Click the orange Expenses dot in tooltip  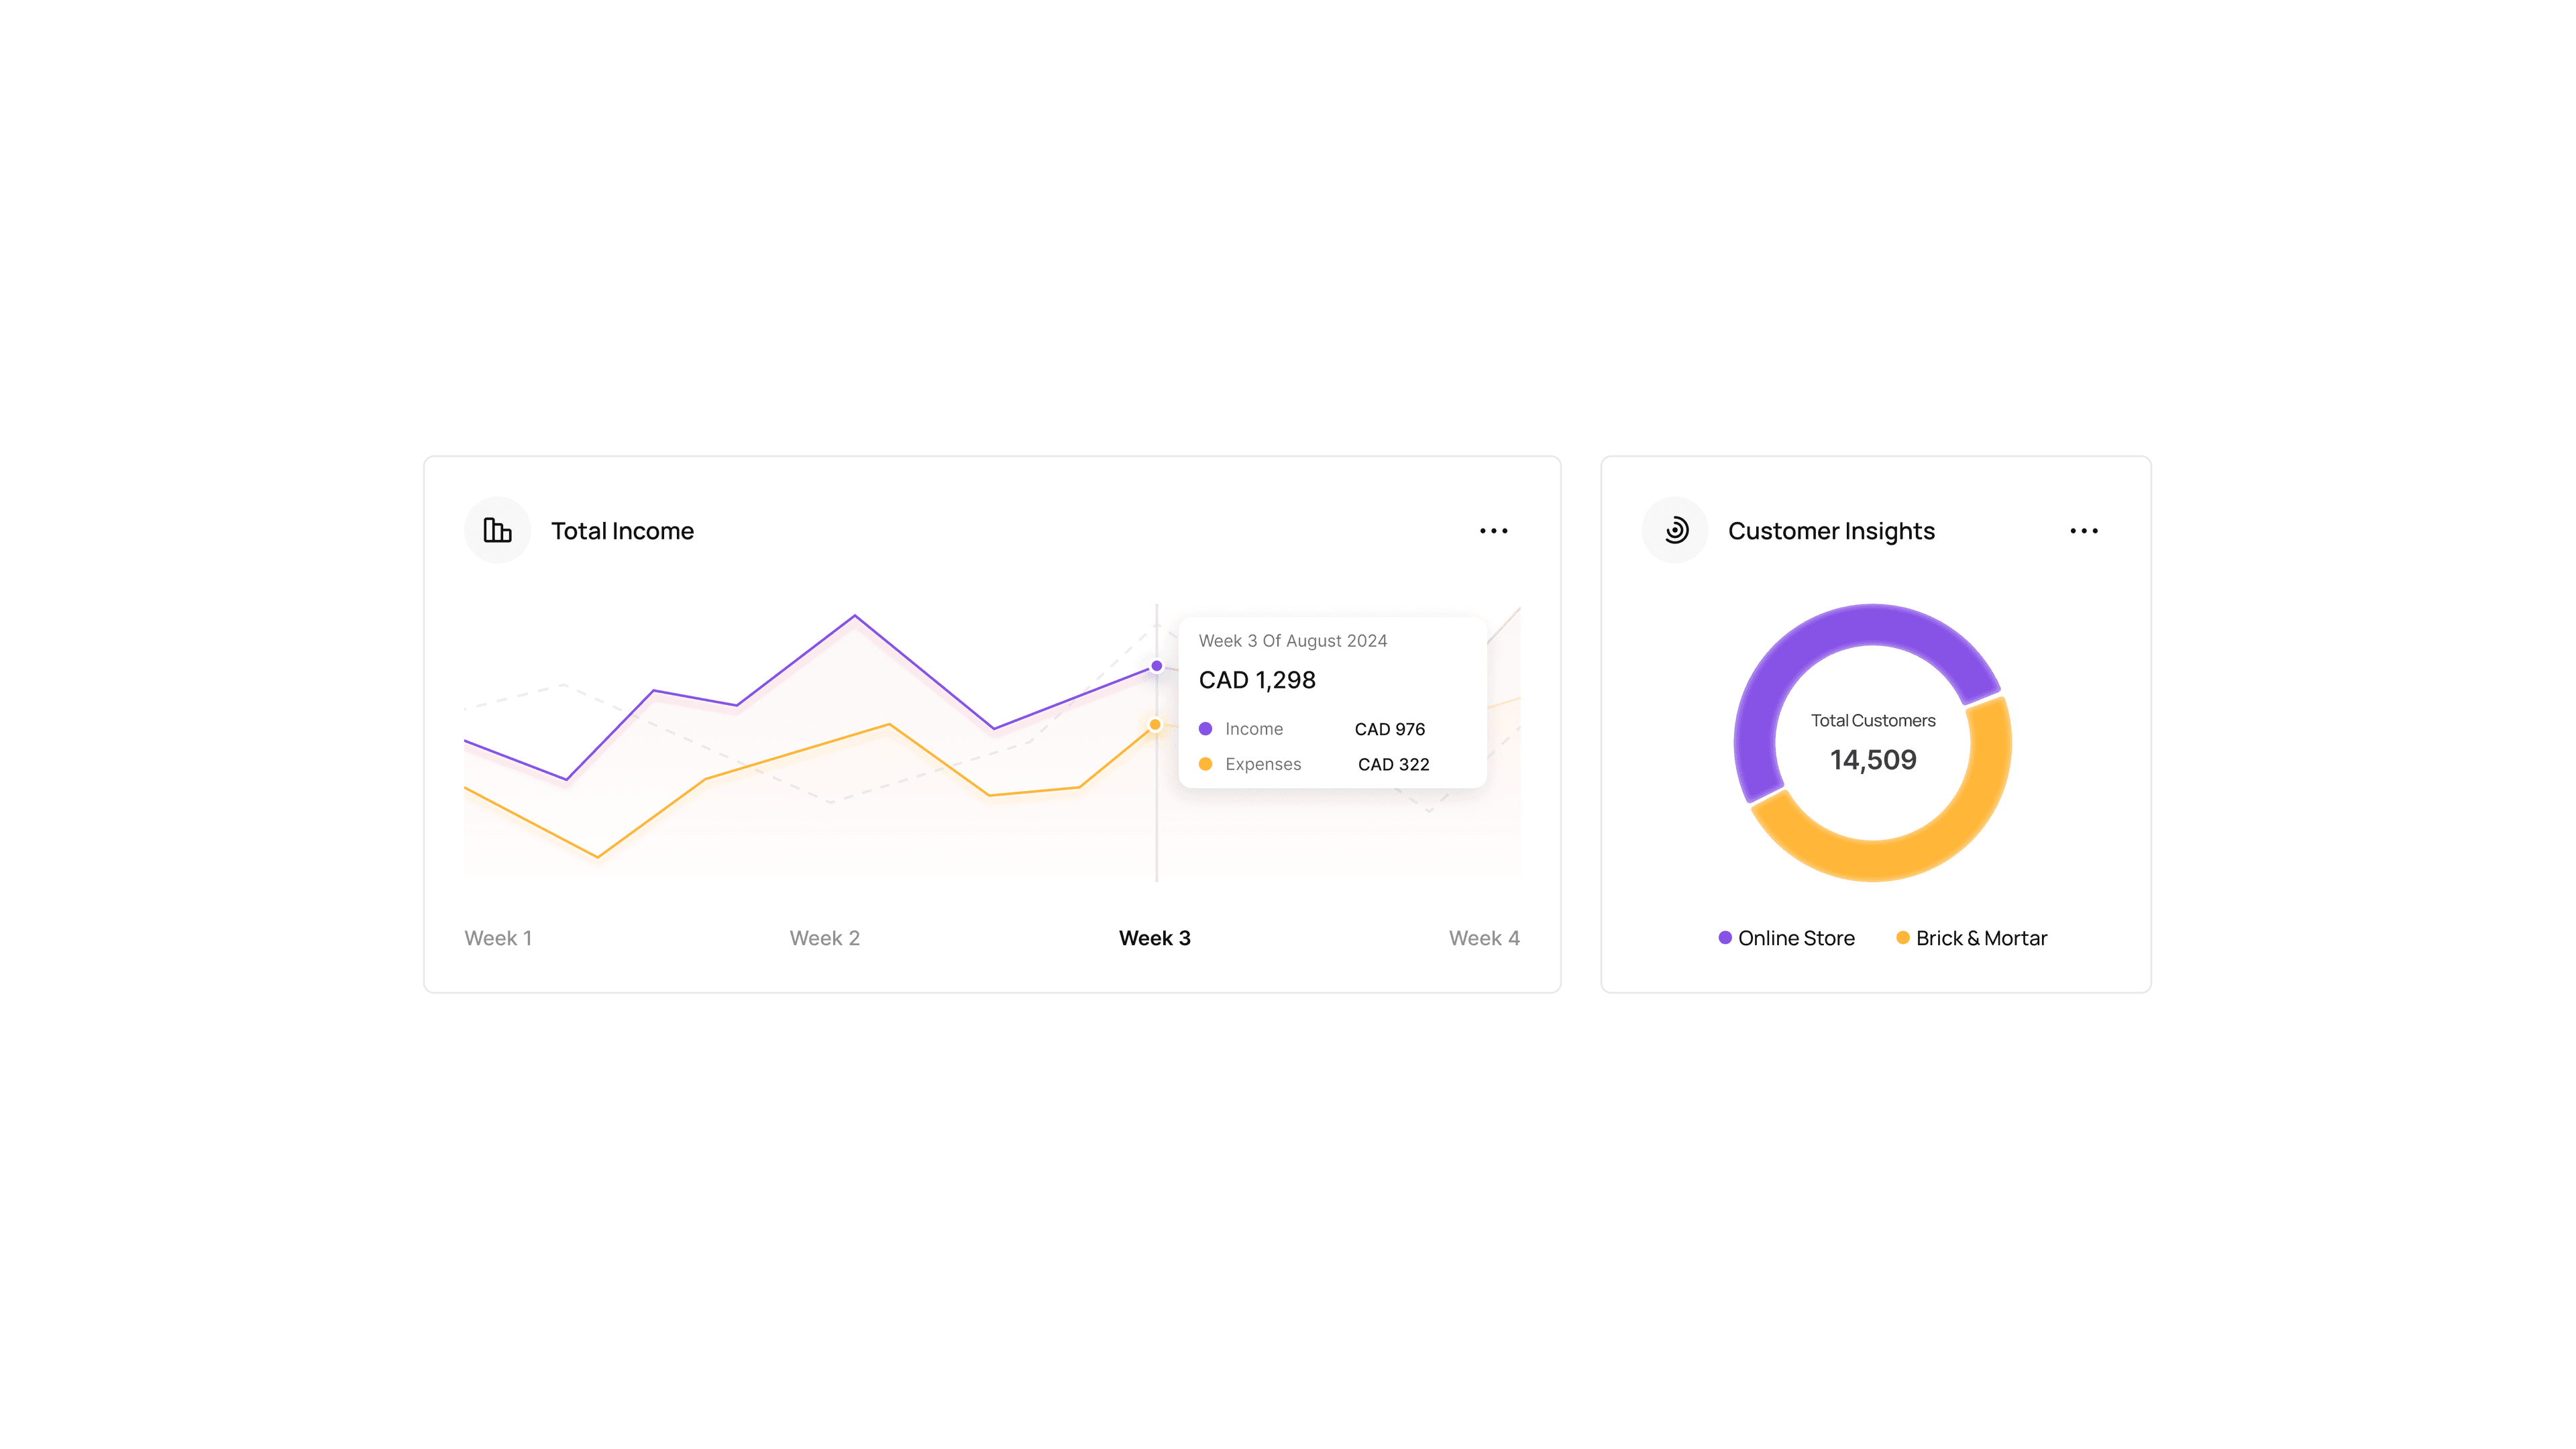[x=1205, y=764]
